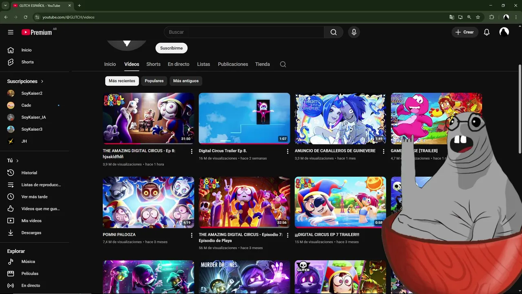Switch to the En directo channel tab
Image resolution: width=522 pixels, height=294 pixels.
tap(179, 64)
